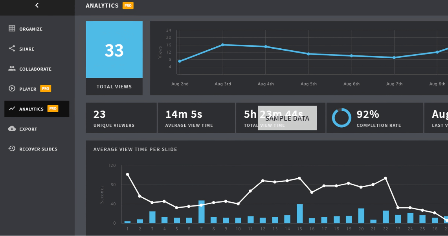Click the Recover Slides history icon

(x=12, y=148)
